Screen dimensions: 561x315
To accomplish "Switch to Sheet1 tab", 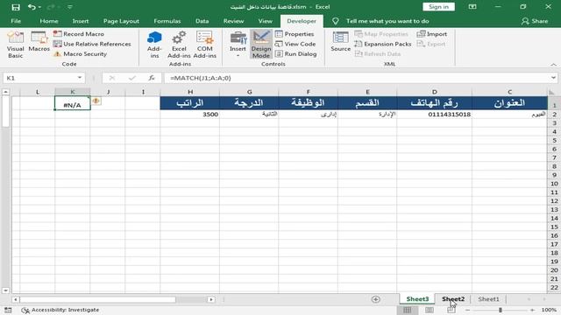I will (488, 299).
